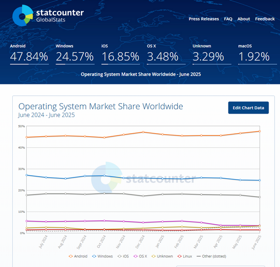
Task: Click the statcounter GlobalStats logo
Action: [x=48, y=16]
